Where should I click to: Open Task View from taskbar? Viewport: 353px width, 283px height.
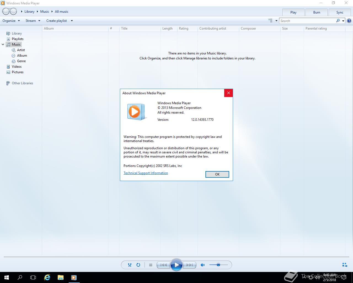33,277
